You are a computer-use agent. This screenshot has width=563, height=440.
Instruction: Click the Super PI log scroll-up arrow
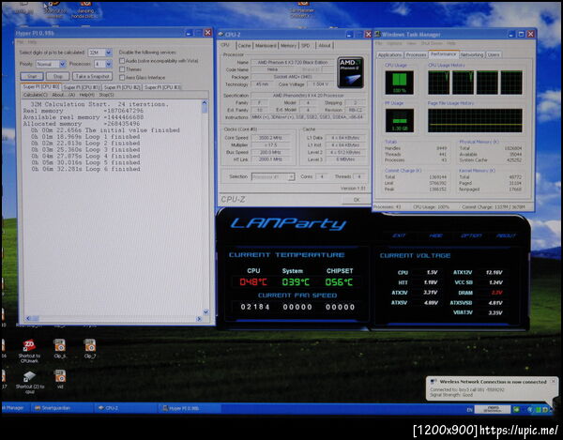pyautogui.click(x=205, y=102)
